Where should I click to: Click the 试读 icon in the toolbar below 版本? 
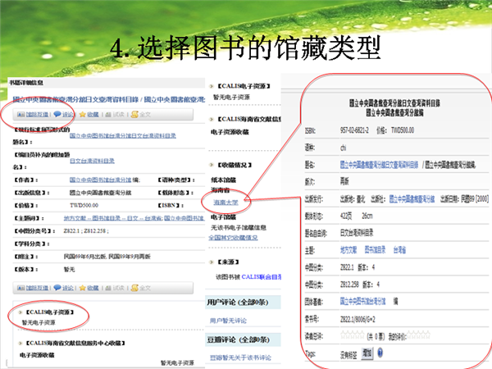(108, 288)
